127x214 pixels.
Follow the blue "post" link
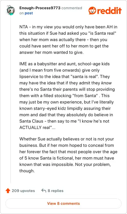pyautogui.click(x=29, y=13)
